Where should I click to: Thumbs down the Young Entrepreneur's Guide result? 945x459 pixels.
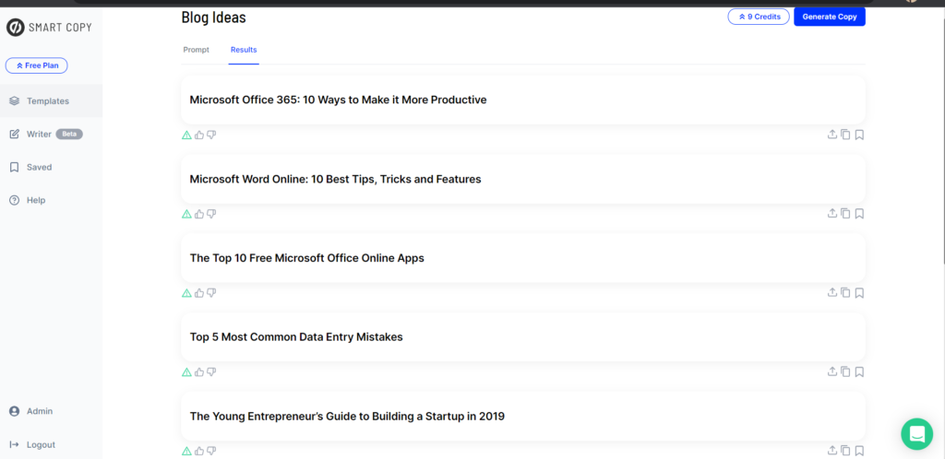click(x=211, y=451)
